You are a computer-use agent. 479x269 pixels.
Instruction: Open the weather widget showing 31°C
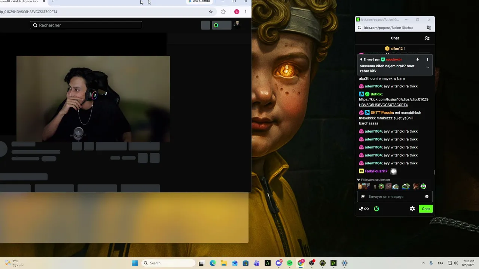click(15, 263)
